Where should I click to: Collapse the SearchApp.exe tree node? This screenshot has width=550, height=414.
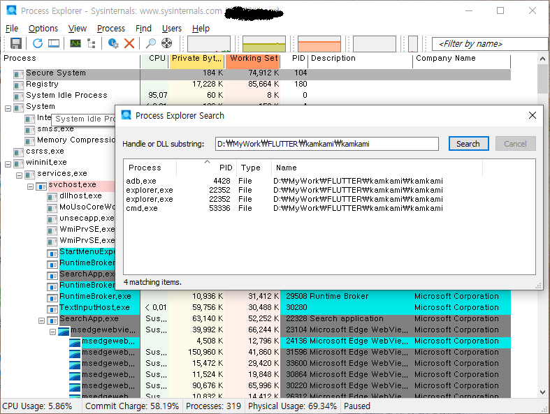[41, 320]
